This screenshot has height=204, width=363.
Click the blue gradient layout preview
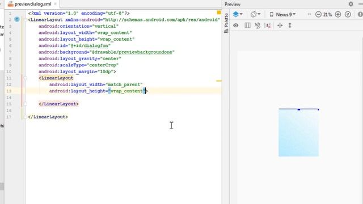coord(299,133)
